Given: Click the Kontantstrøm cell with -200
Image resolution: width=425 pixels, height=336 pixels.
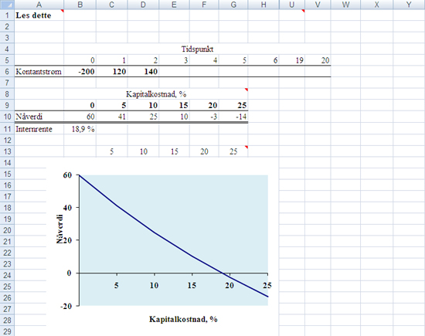Looking at the screenshot, I should [80, 72].
